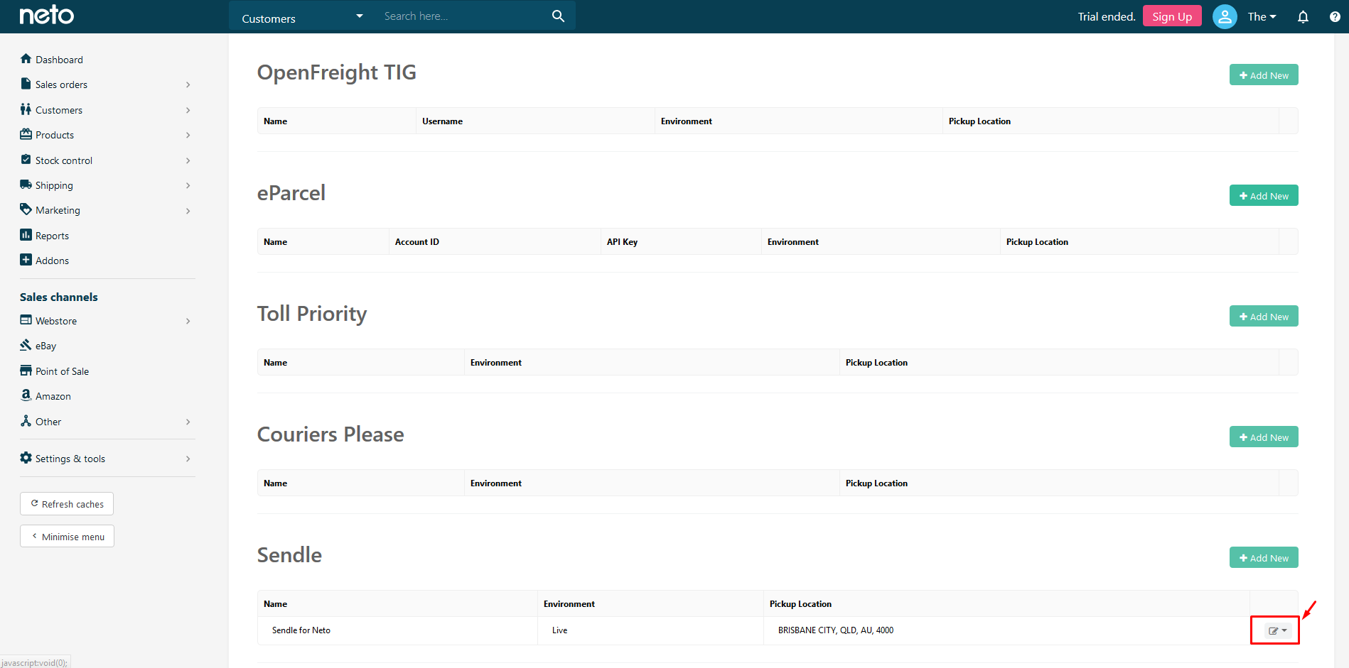The height and width of the screenshot is (668, 1349).
Task: Open the edit menu for Sendle for Neto
Action: (x=1278, y=630)
